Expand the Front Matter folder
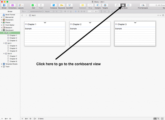 2,25
